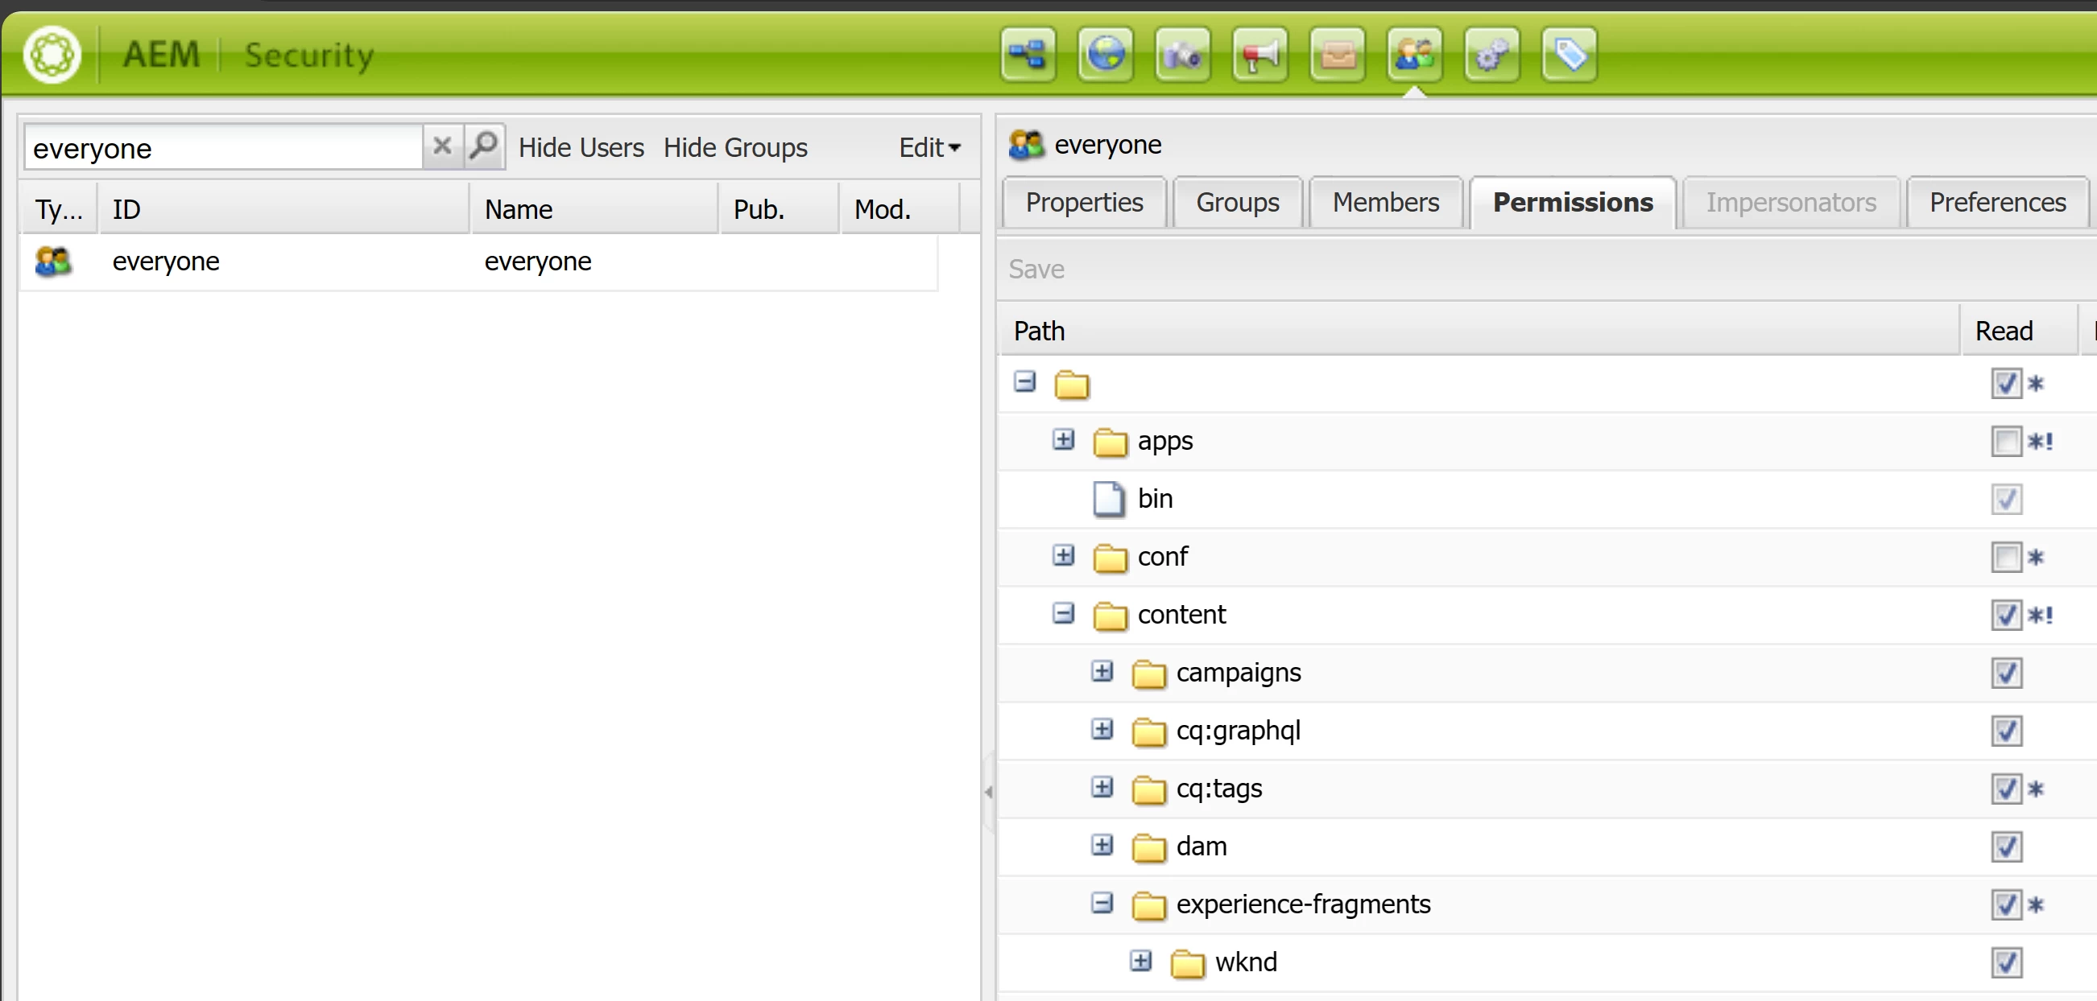Enable Read permission for apps
The height and width of the screenshot is (1001, 2097).
tap(2005, 442)
